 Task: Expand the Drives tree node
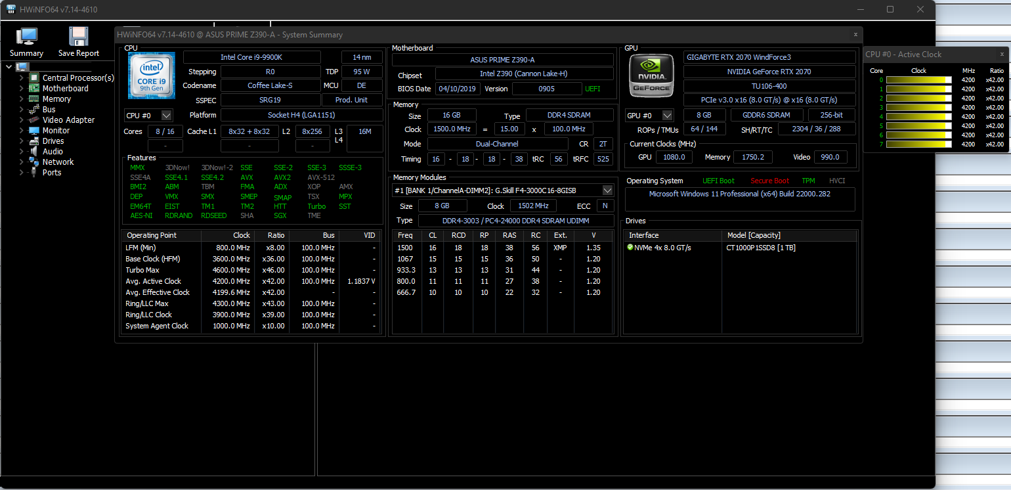[x=21, y=141]
